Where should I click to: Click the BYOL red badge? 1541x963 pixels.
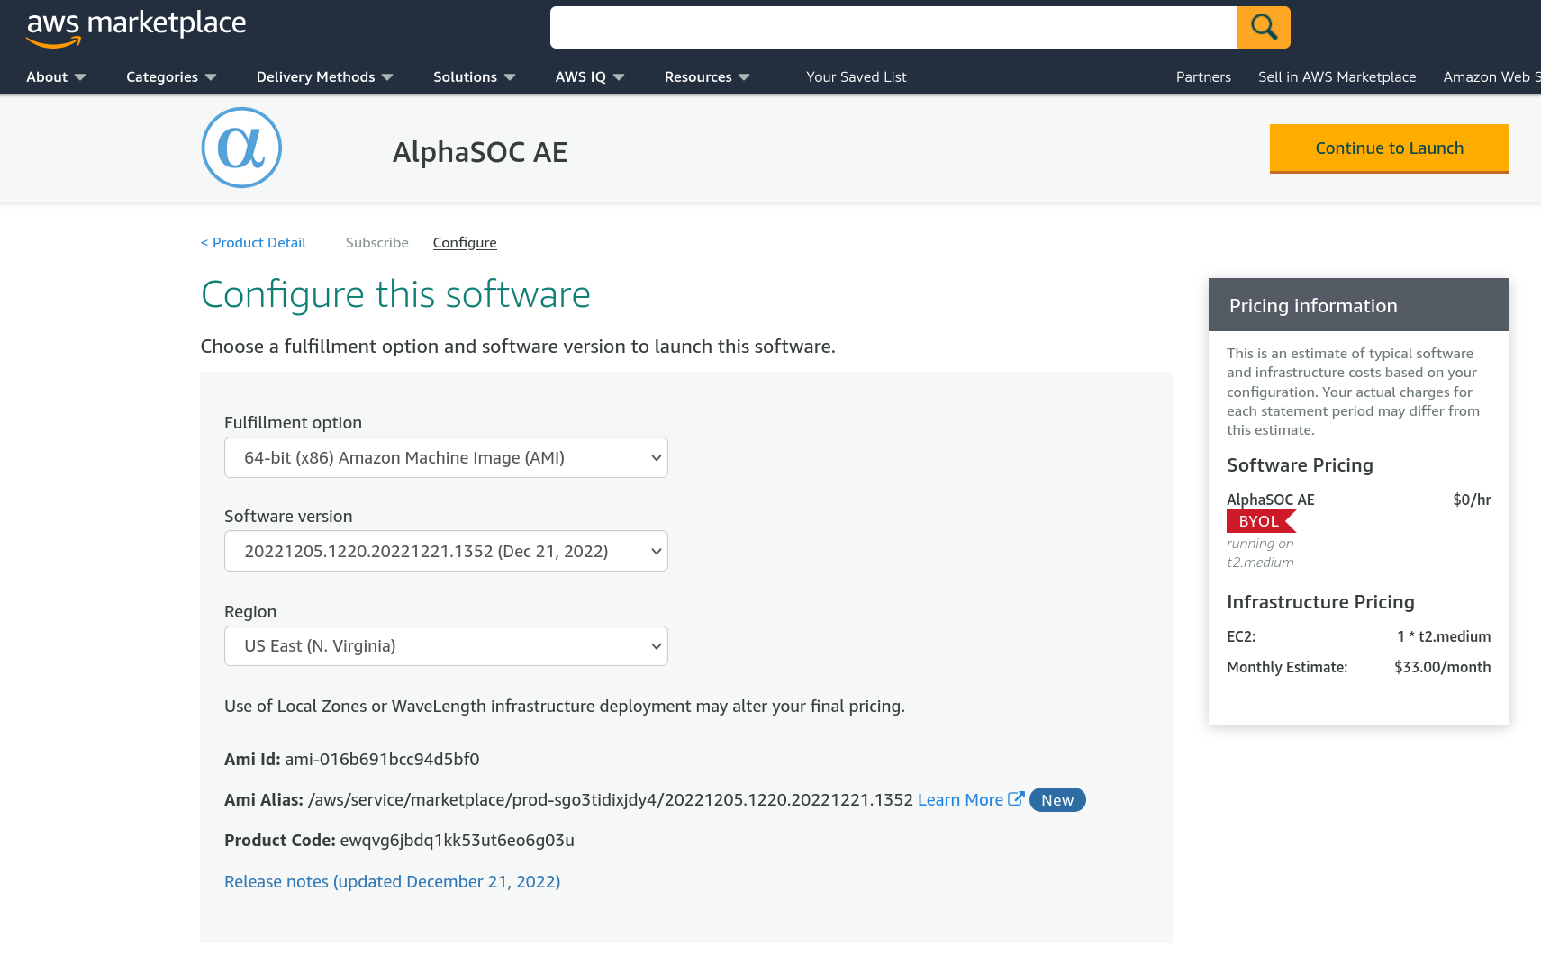(1261, 521)
